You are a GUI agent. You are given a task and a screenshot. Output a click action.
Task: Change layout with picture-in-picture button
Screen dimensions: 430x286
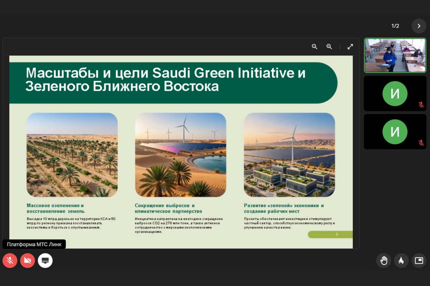tap(418, 261)
